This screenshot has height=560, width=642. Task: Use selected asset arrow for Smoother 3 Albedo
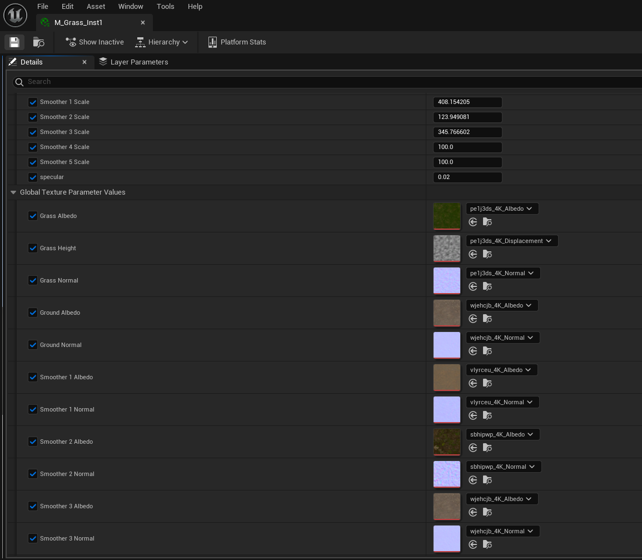473,512
